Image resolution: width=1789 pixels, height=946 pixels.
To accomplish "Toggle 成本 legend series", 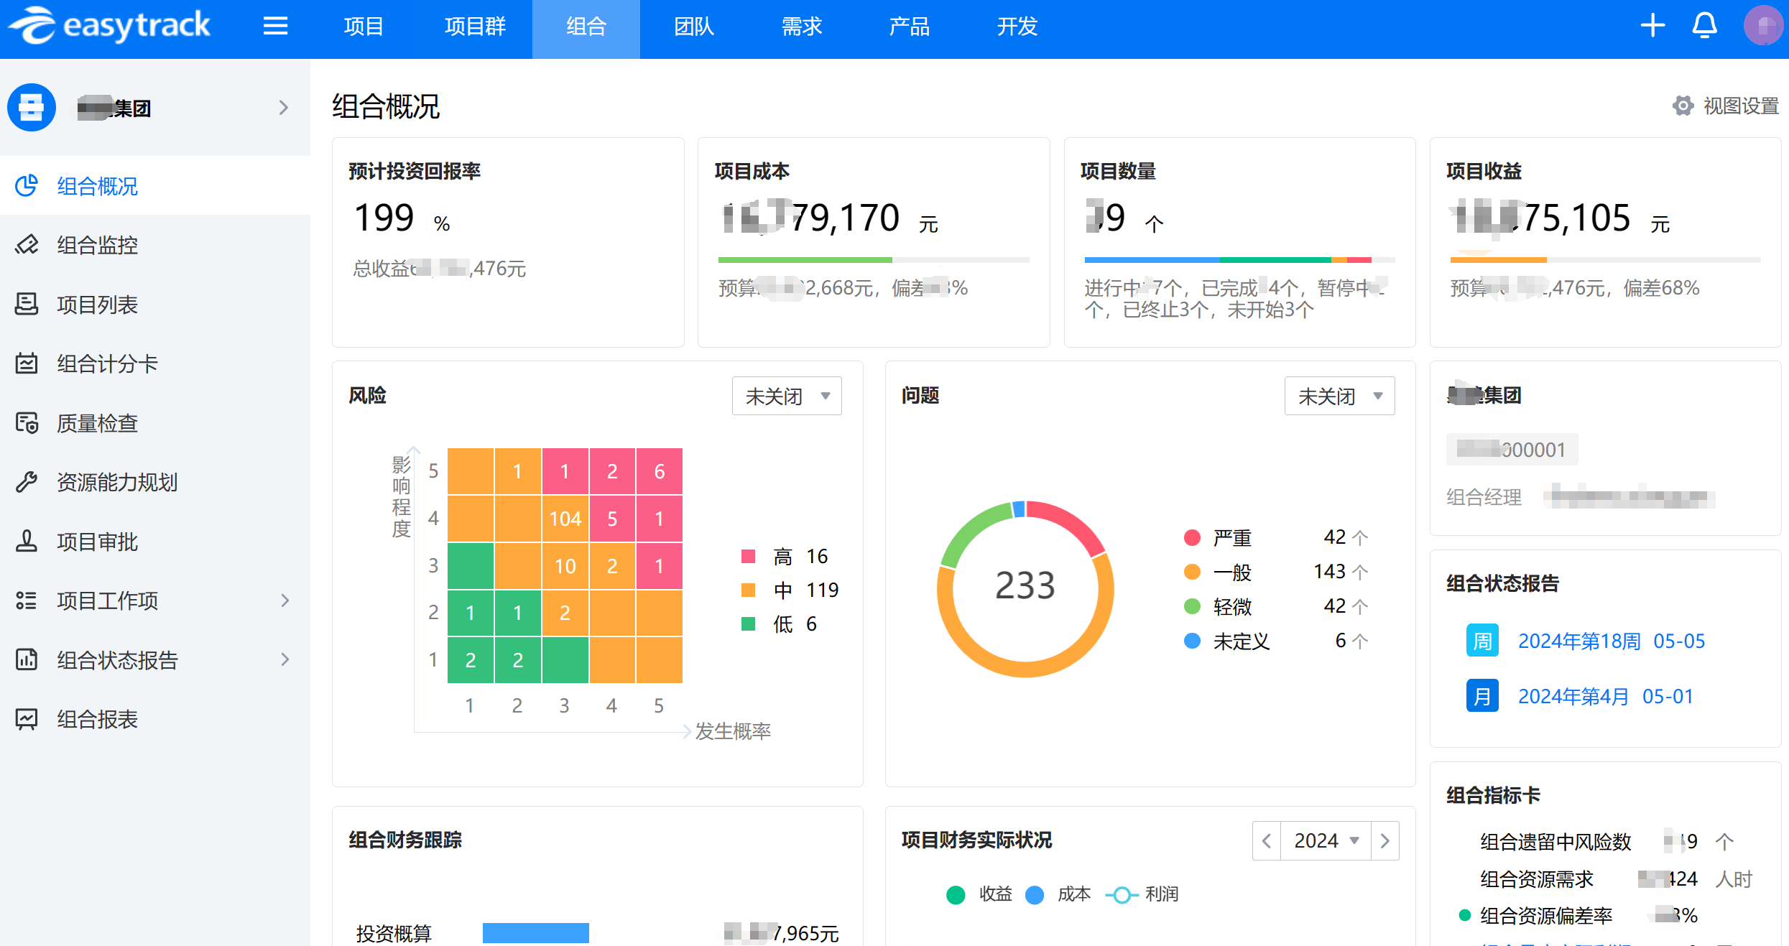I will (1058, 894).
